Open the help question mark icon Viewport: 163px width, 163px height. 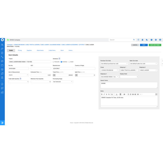151,40
